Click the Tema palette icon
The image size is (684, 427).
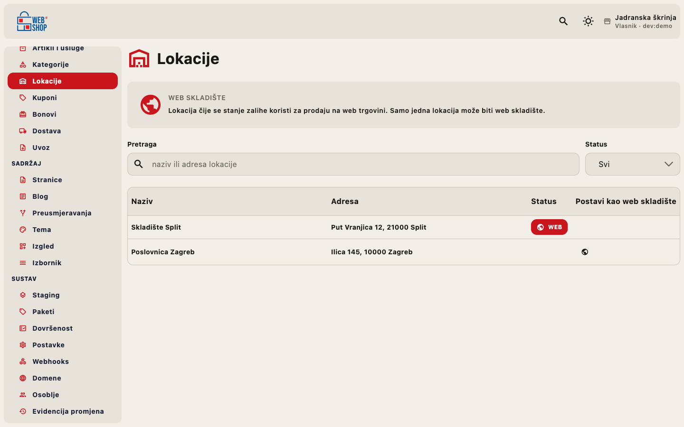(x=23, y=230)
